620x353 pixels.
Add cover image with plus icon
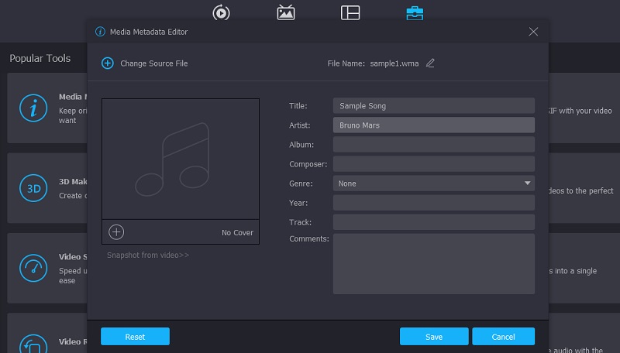coord(116,231)
